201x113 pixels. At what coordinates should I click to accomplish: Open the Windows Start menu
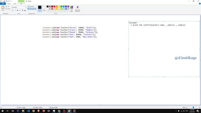tap(3, 111)
